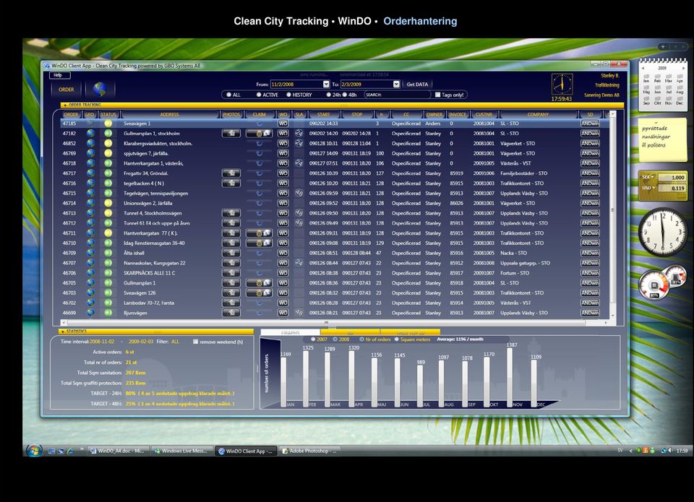The width and height of the screenshot is (694, 502).
Task: Select the Square meters graph radio button
Action: point(397,339)
